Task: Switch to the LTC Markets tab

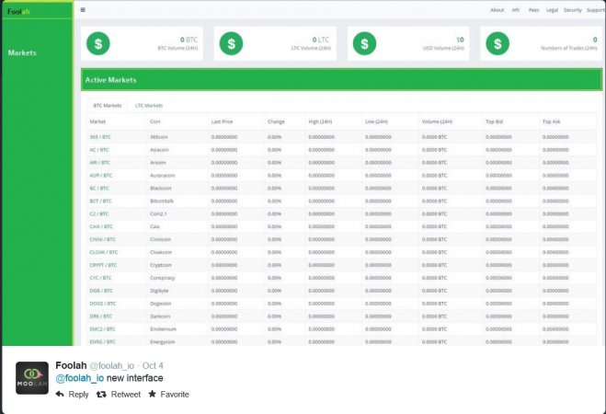Action: (x=149, y=106)
